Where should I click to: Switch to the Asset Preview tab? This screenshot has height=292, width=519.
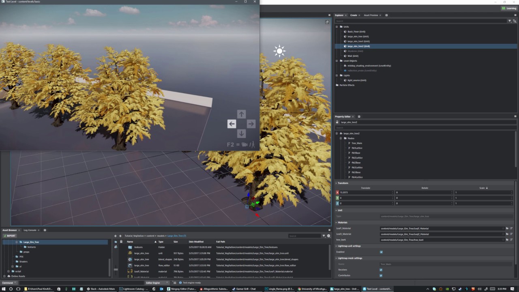coord(371,15)
